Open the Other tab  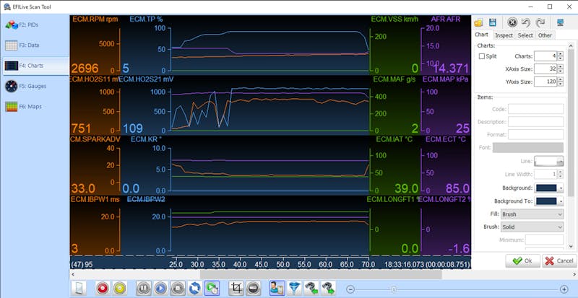545,35
